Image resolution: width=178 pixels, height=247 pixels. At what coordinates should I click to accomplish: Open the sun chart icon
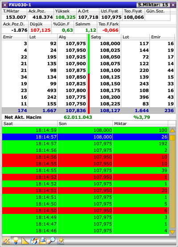click(61, 241)
